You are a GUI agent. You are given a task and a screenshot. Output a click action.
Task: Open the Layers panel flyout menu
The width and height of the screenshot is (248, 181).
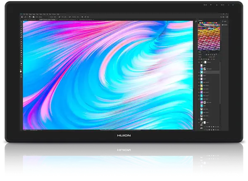click(x=220, y=52)
